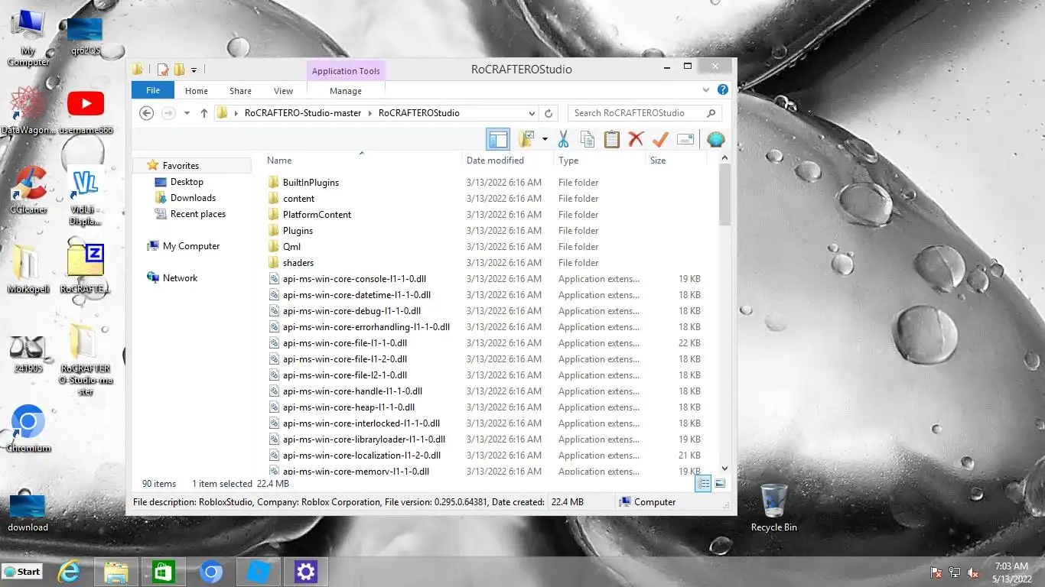Open the gear settings taskbar icon
The height and width of the screenshot is (587, 1045).
(305, 572)
